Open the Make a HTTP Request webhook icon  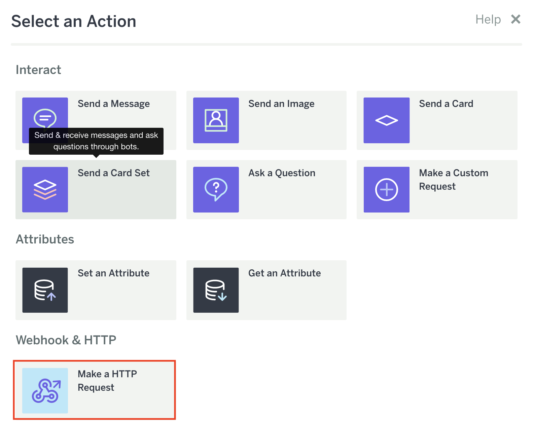point(45,390)
